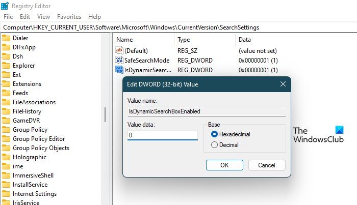Select the (Default) value name
This screenshot has height=205, width=357.
tap(136, 51)
